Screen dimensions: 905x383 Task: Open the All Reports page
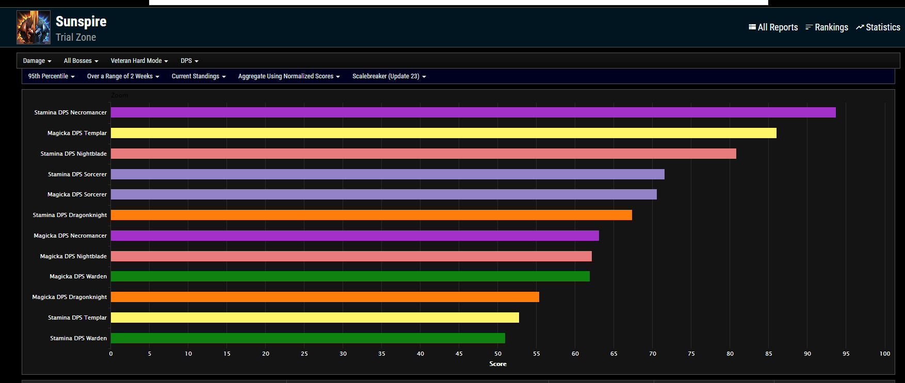(x=773, y=27)
